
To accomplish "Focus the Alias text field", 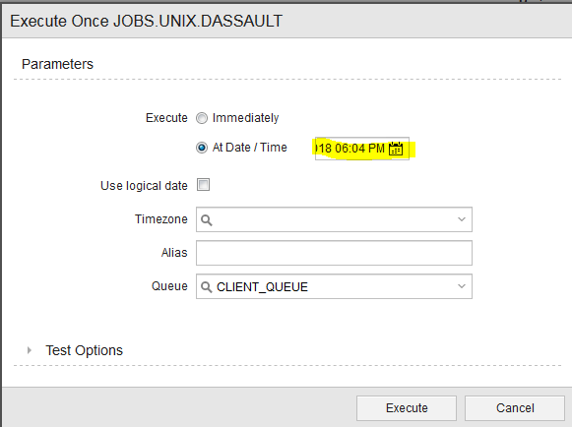I will pyautogui.click(x=334, y=253).
